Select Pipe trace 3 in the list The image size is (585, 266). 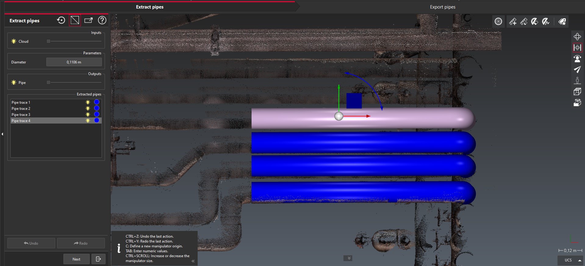click(x=21, y=115)
